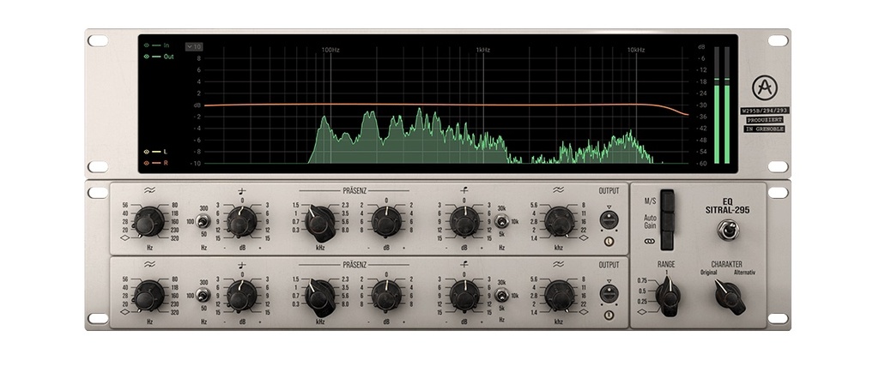Toggle the stereo link rocker button
Viewport: 879px width, 366px height.
click(x=666, y=241)
